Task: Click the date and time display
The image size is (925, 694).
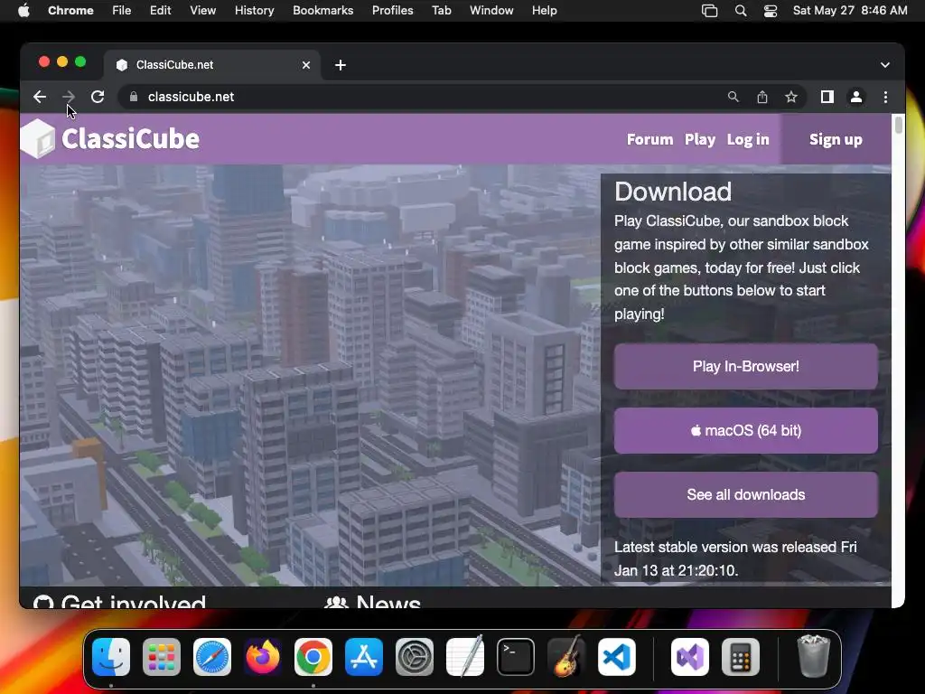Action: [x=850, y=11]
